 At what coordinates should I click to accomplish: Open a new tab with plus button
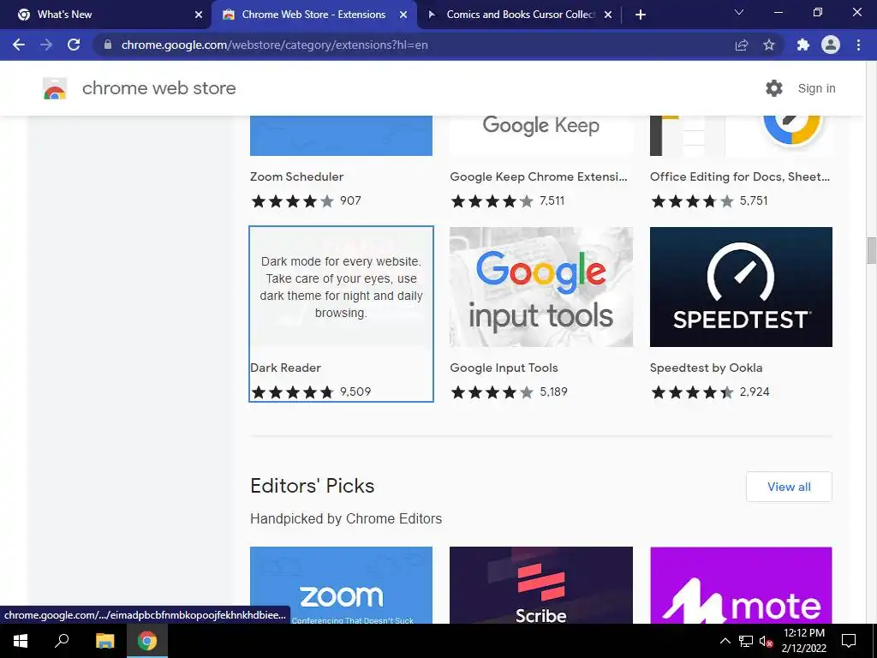[641, 15]
